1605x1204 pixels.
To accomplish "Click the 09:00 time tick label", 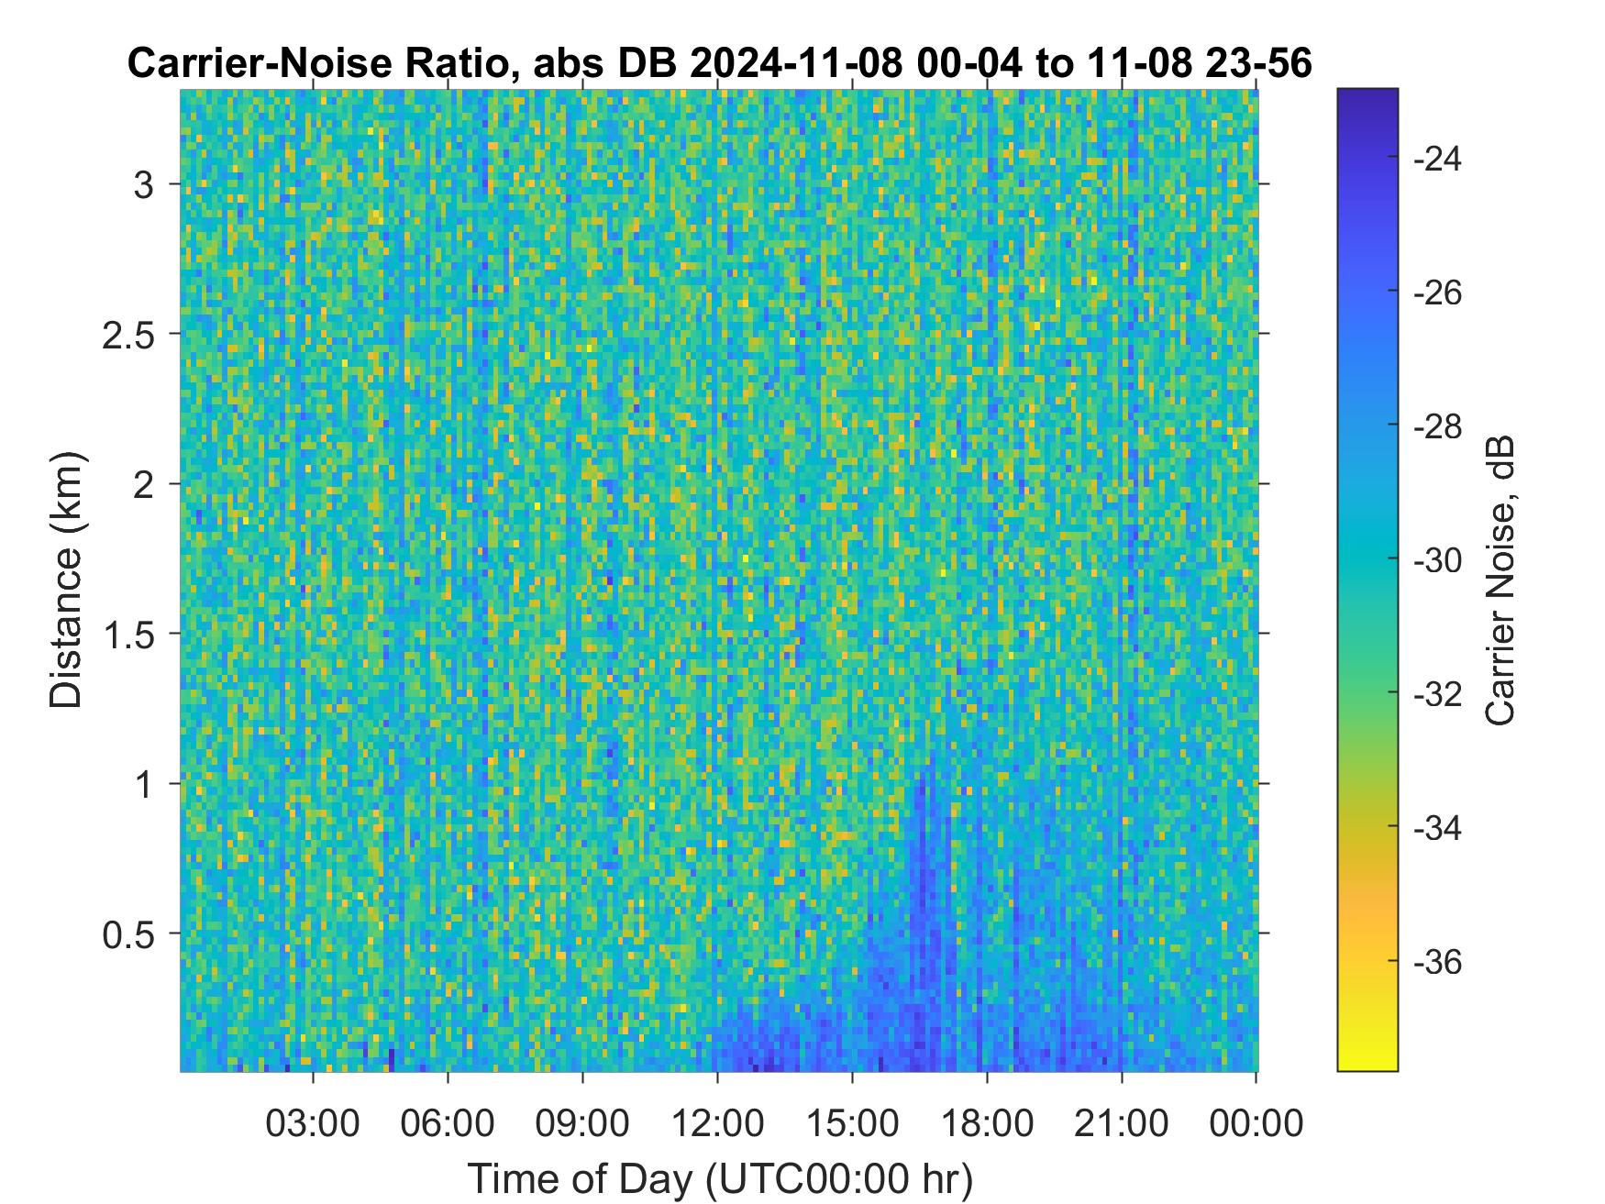I will (582, 1123).
